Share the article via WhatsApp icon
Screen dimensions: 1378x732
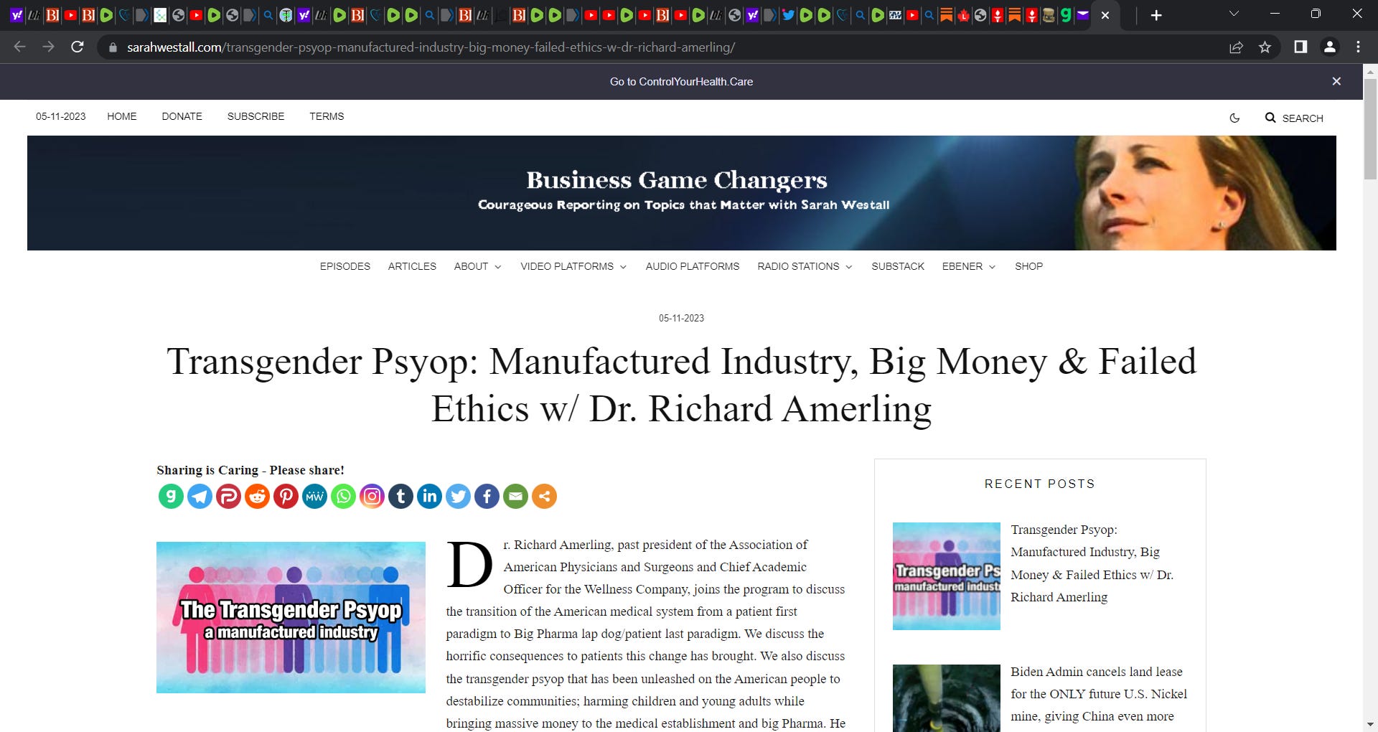pos(343,496)
